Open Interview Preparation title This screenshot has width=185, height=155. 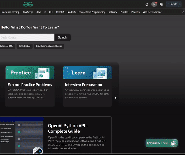(84, 85)
